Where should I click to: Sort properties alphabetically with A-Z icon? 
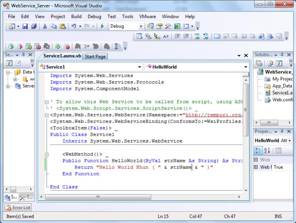268,150
